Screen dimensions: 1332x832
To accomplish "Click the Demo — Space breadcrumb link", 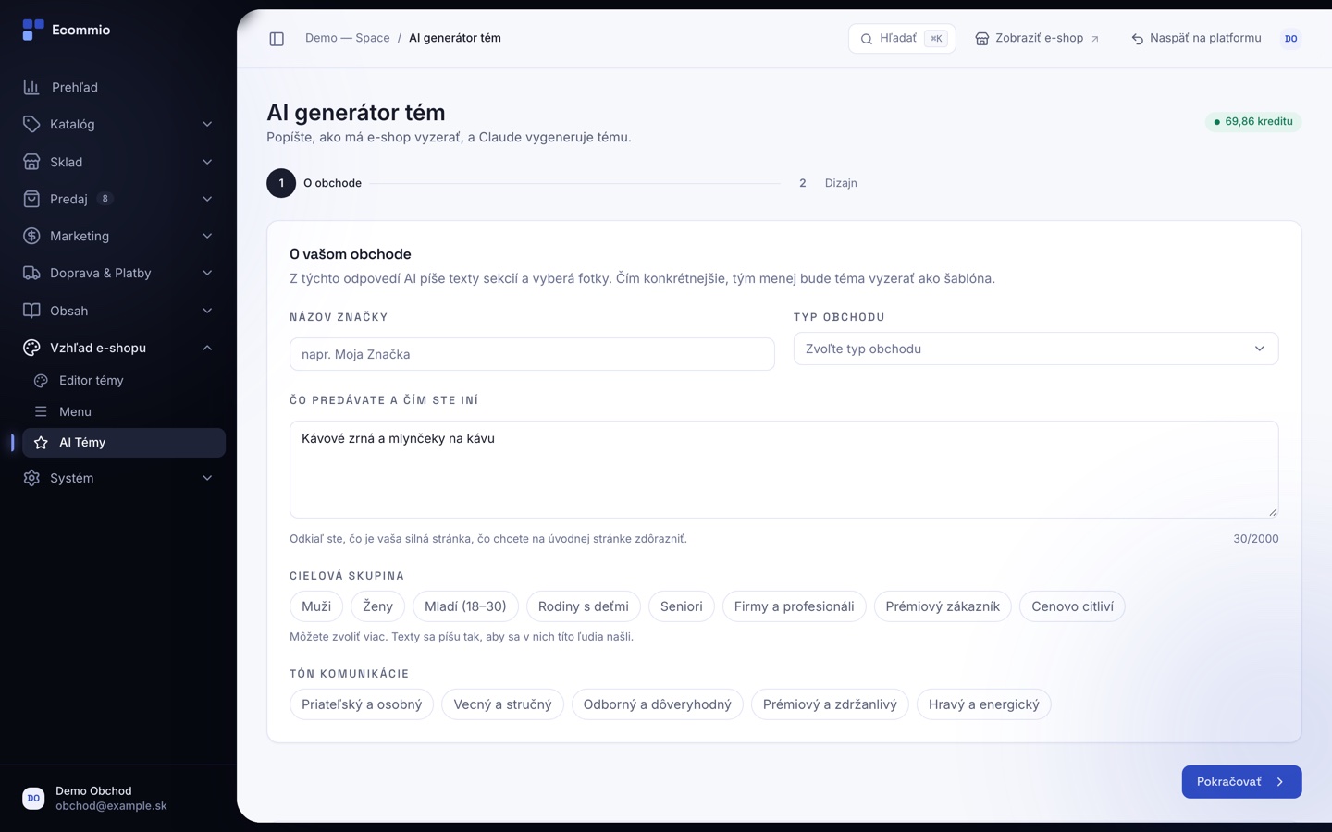I will pos(347,38).
